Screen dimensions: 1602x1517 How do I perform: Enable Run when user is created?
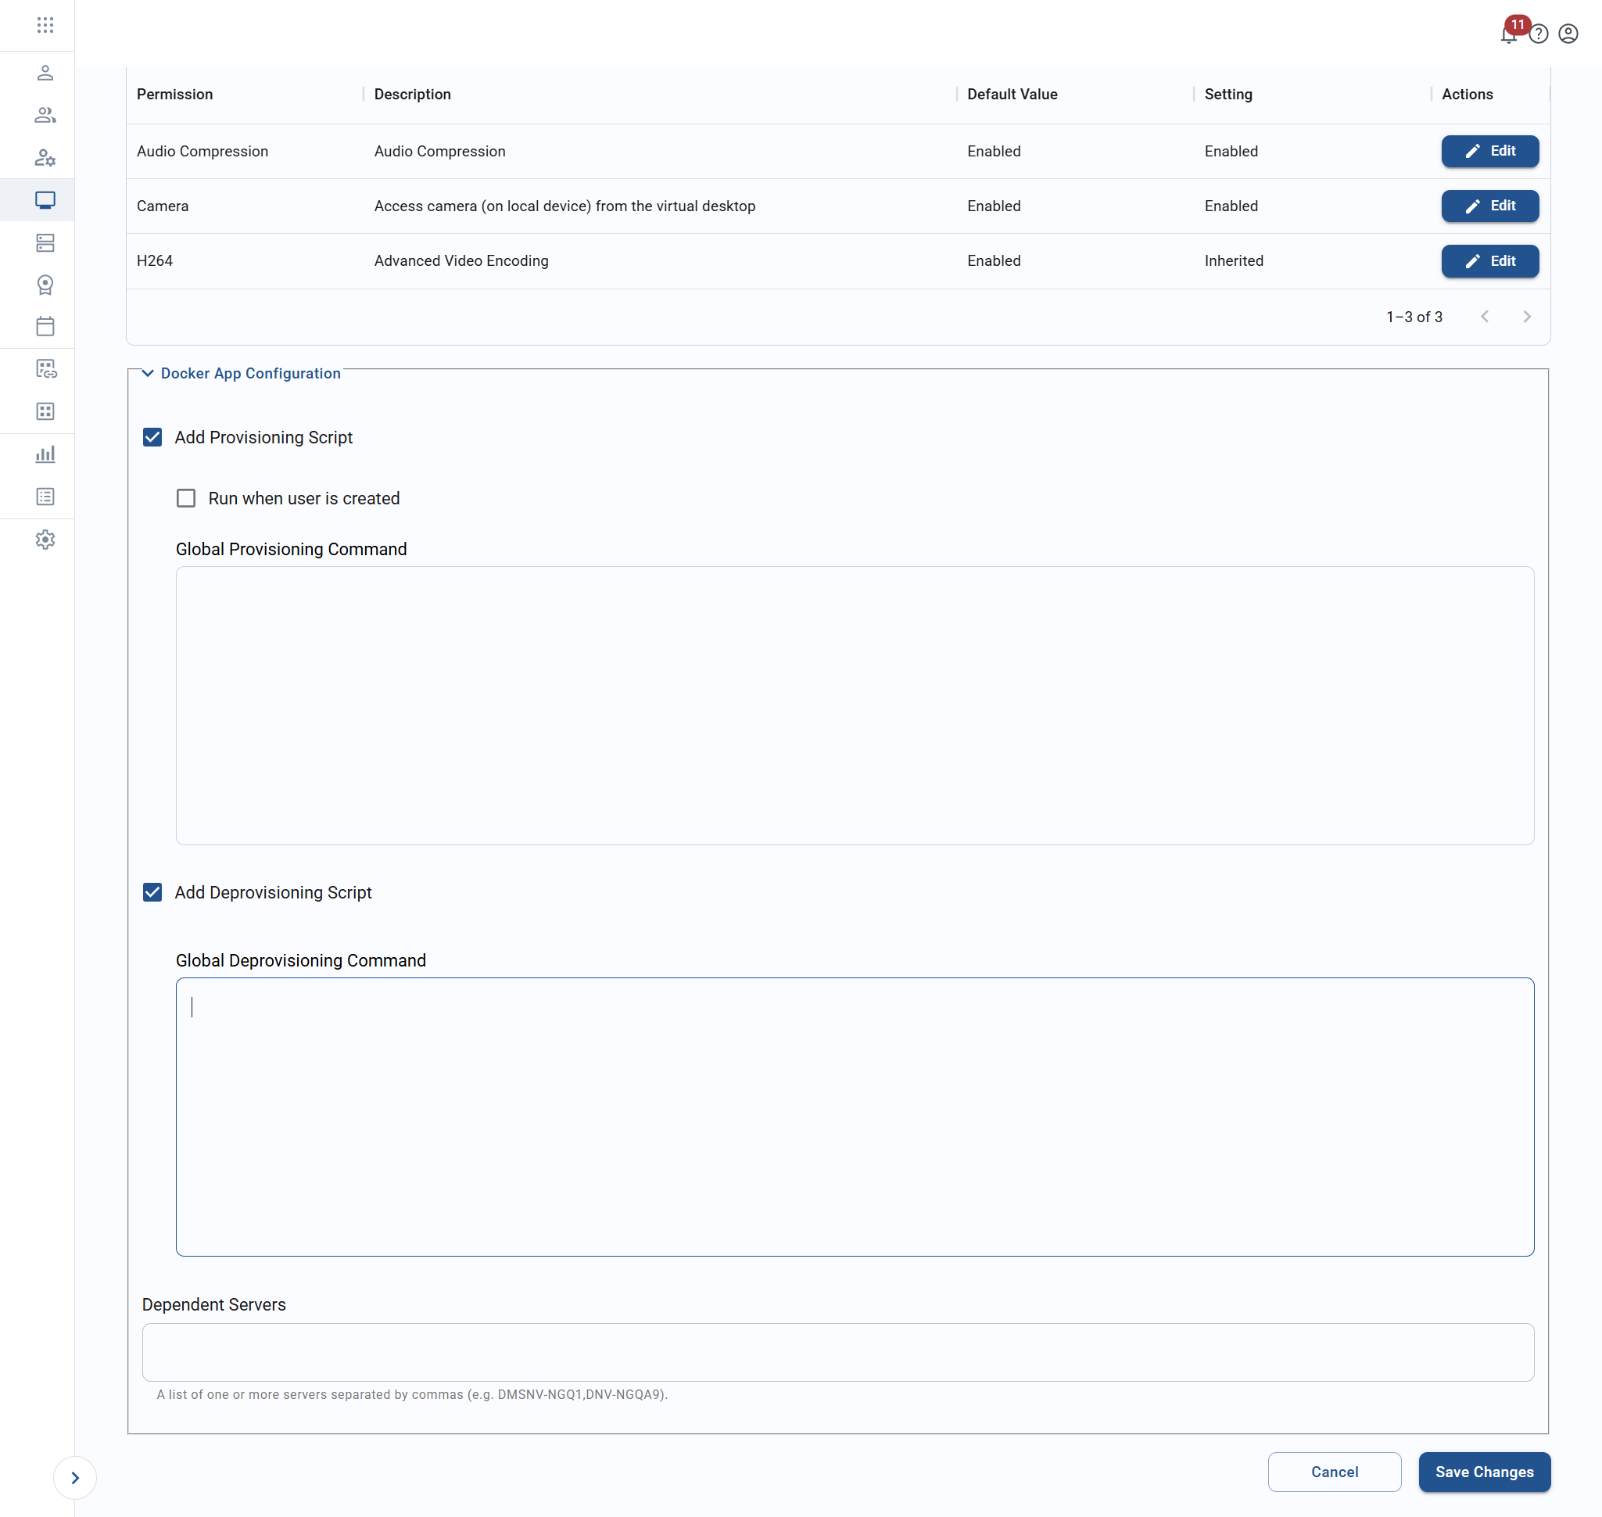[186, 498]
